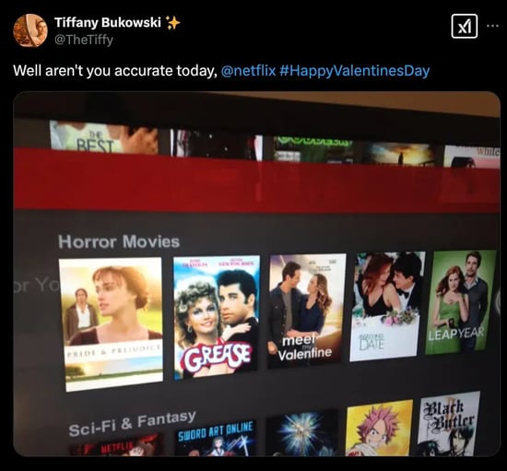Click the Grok xI icon on the tweet

465,26
